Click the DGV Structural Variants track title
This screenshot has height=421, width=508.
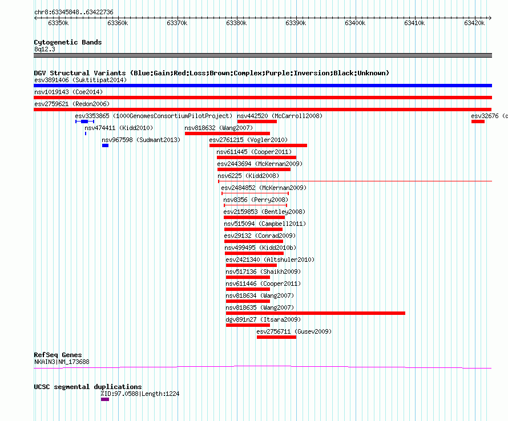tap(211, 73)
